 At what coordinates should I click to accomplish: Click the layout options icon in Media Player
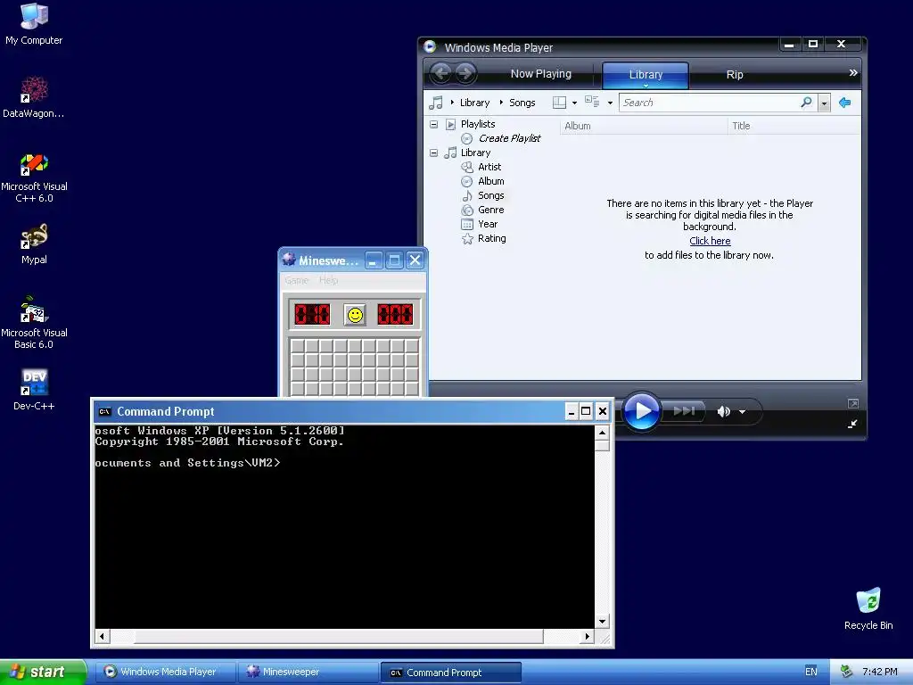559,103
